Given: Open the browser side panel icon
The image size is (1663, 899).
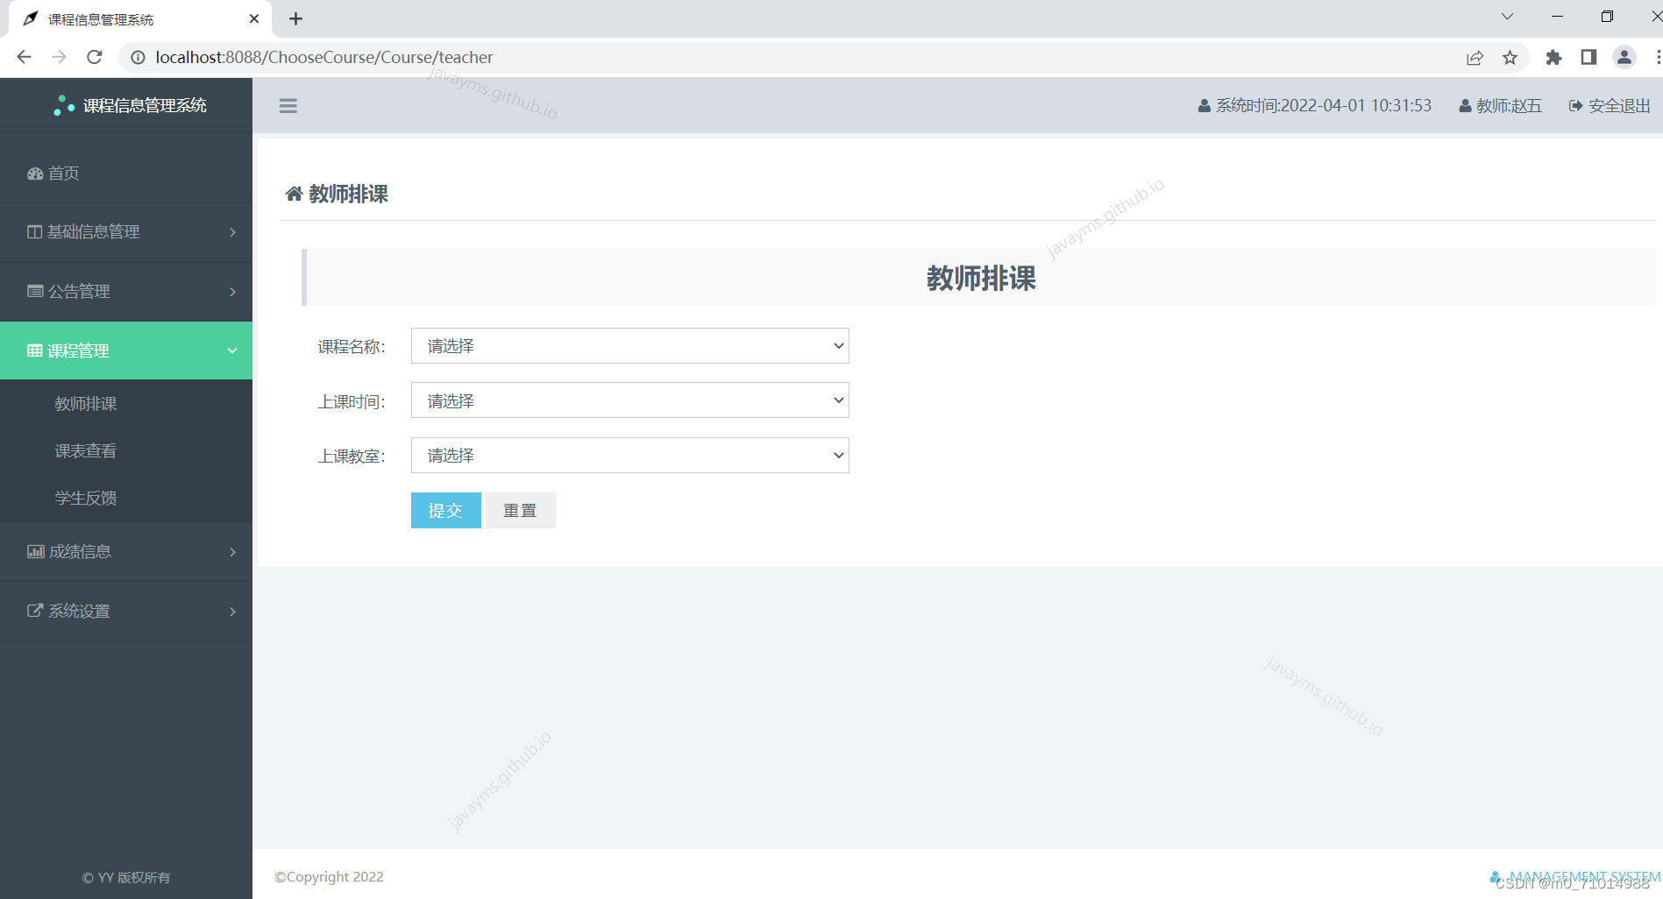Looking at the screenshot, I should point(1588,57).
